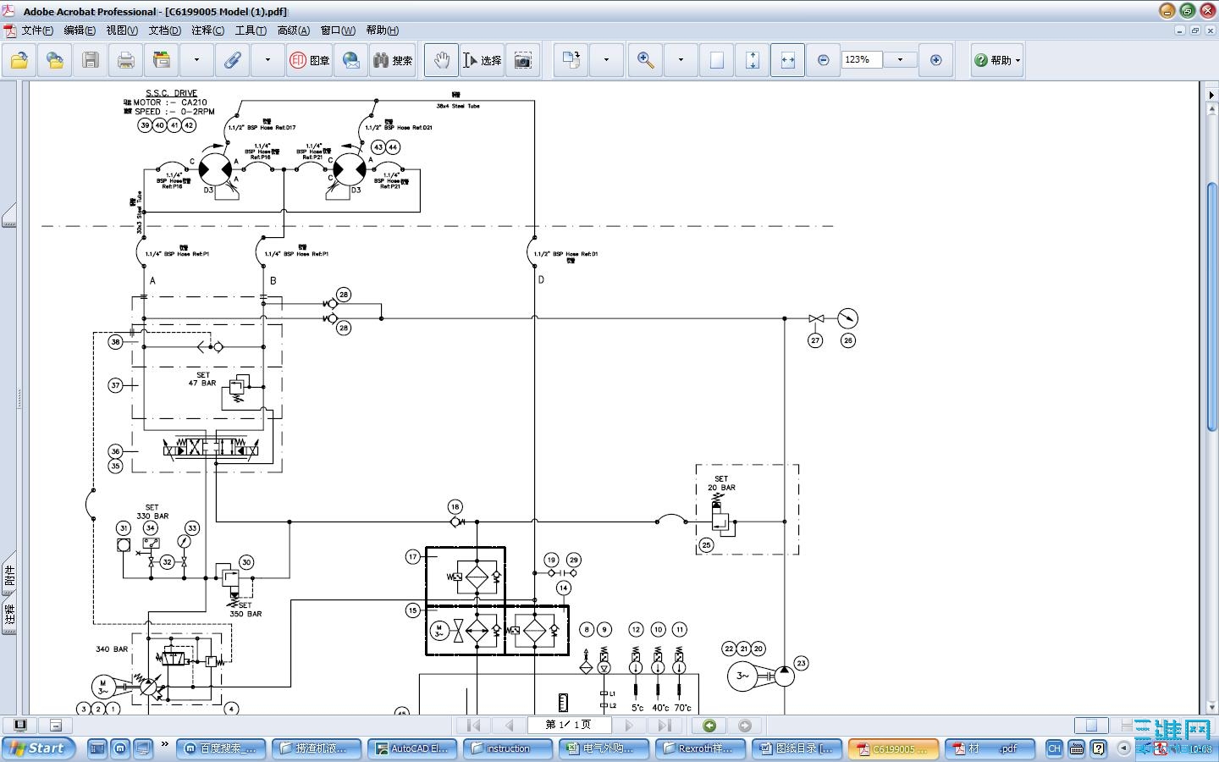Open the 文档(D) menu

164,30
